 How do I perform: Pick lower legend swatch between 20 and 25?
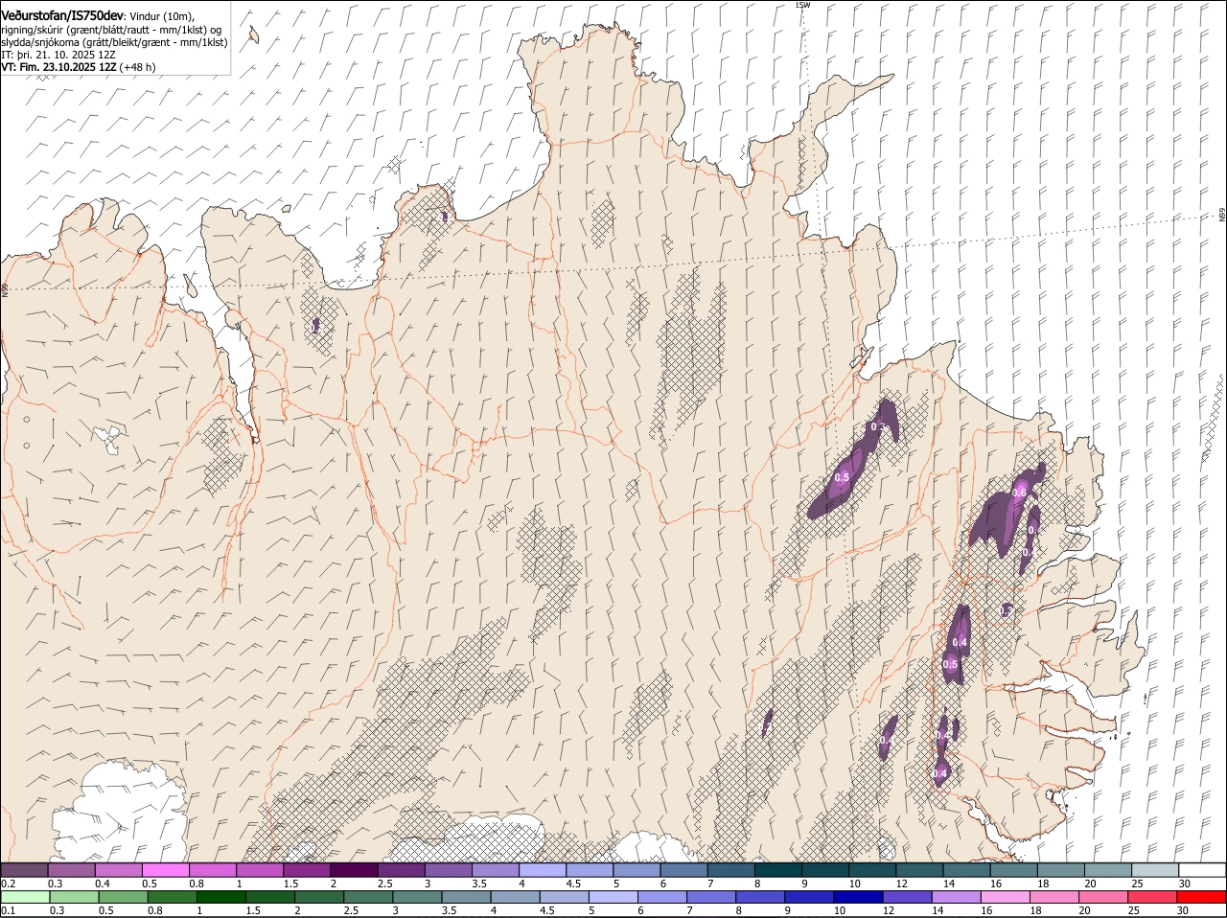(x=1101, y=897)
